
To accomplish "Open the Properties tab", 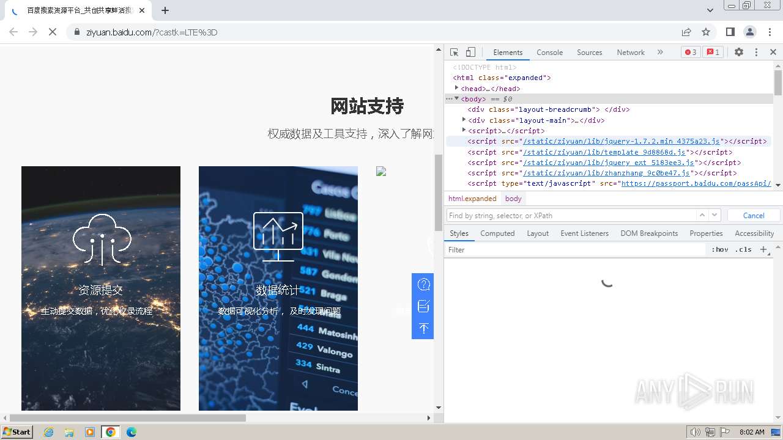I will click(x=706, y=233).
